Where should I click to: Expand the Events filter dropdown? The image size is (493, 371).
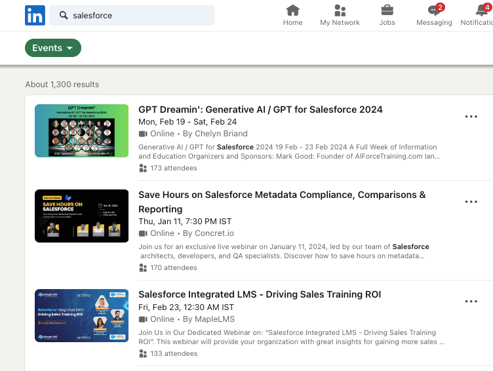click(x=53, y=48)
